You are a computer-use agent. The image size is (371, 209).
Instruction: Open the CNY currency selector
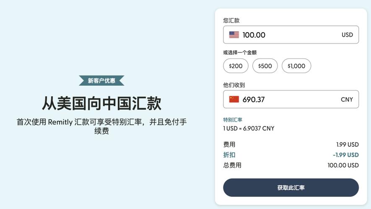click(347, 99)
